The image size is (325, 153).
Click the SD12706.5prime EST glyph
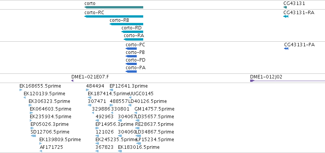(33, 136)
